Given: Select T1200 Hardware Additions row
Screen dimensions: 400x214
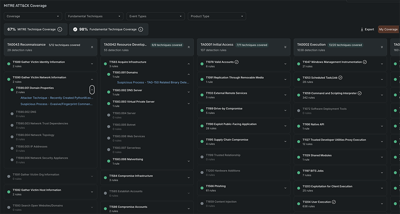Looking at the screenshot, I should click(x=244, y=173).
